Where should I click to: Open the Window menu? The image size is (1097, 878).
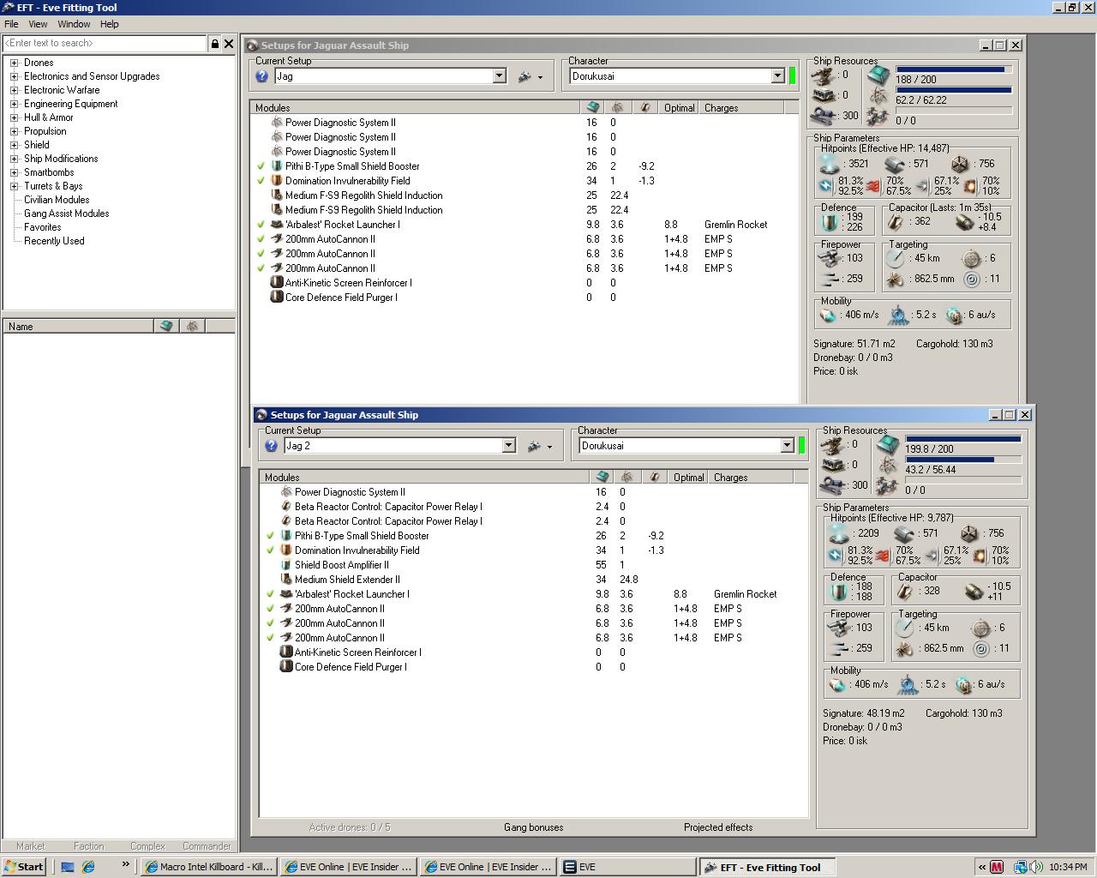click(x=74, y=24)
